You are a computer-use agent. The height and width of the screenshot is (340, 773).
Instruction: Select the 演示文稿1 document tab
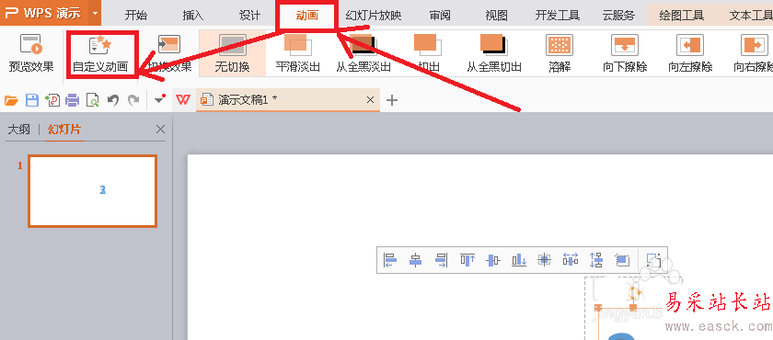288,100
